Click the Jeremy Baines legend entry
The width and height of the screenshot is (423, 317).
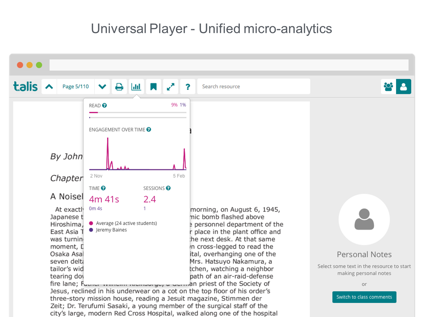[111, 230]
